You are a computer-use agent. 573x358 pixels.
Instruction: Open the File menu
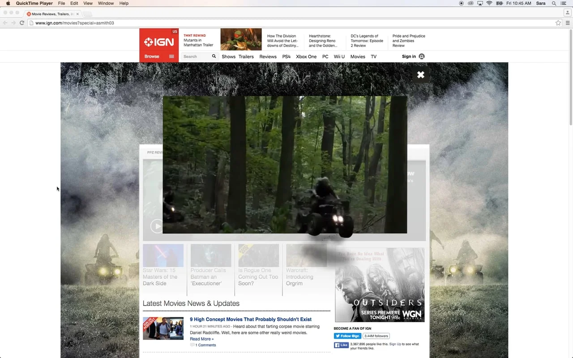(x=61, y=3)
